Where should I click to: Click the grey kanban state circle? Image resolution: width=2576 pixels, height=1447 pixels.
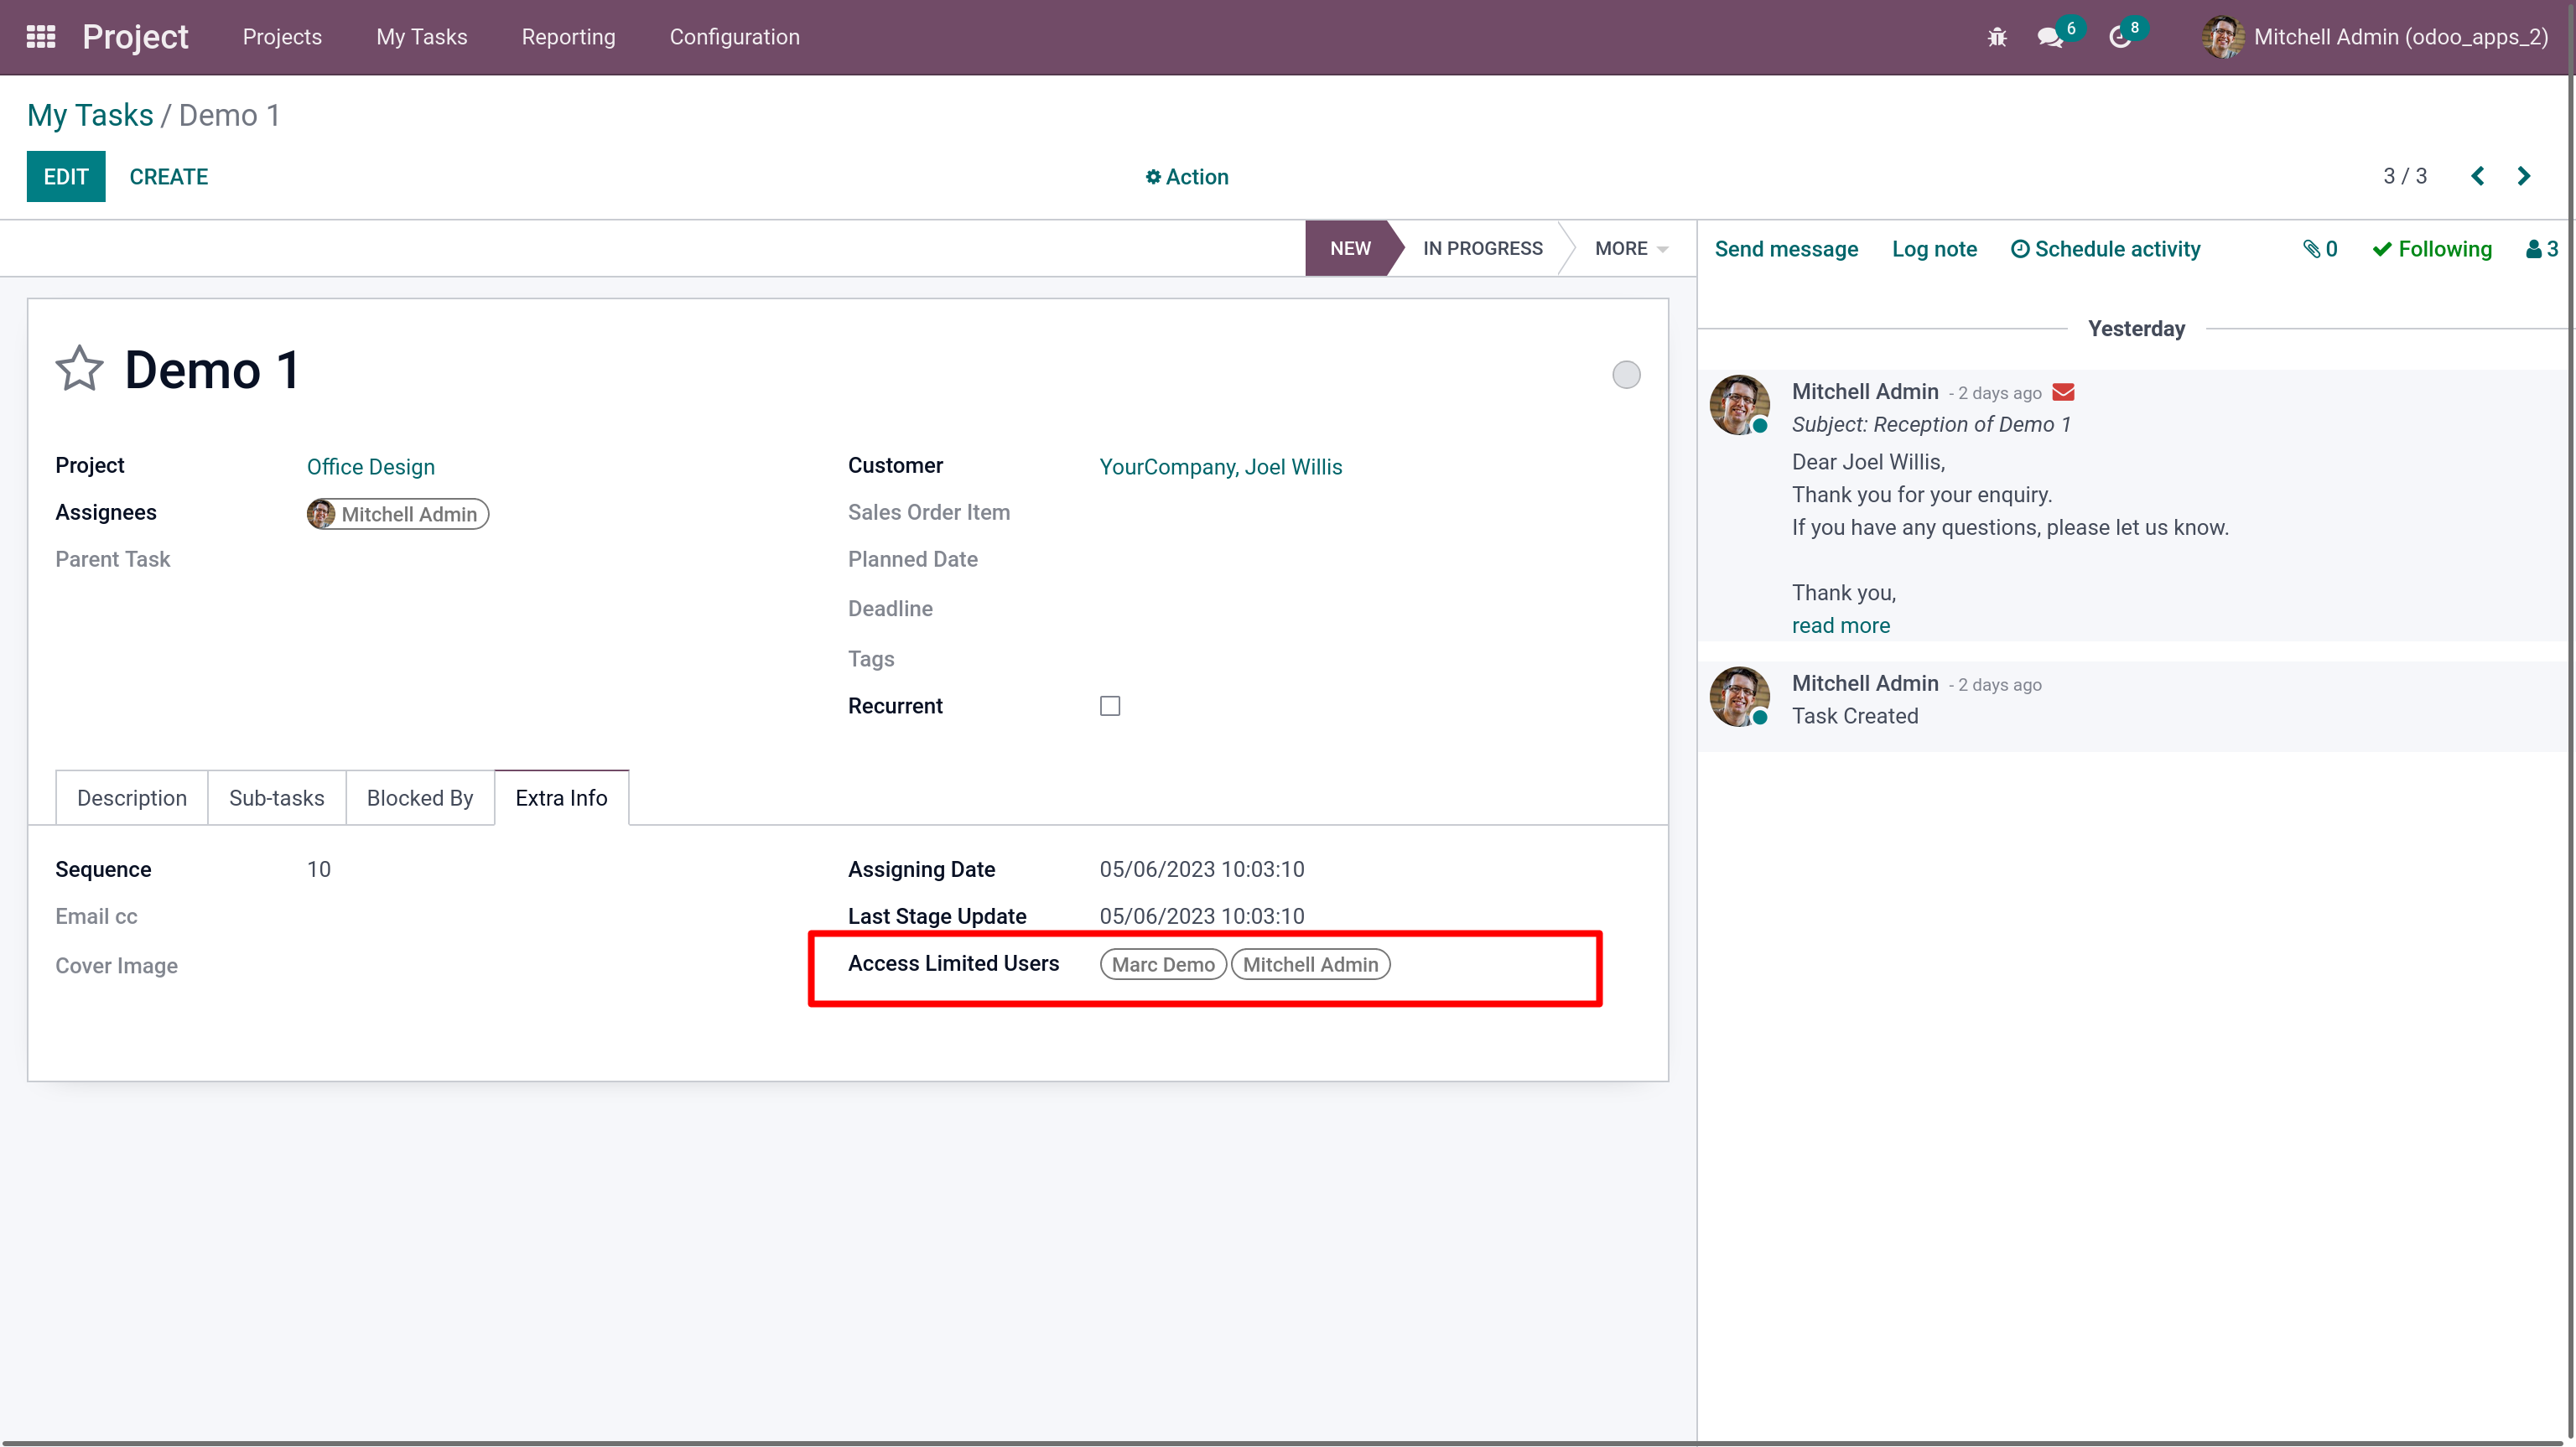click(x=1625, y=375)
